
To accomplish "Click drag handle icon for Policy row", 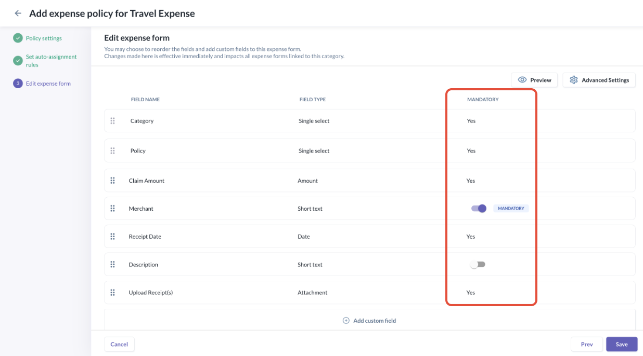I will click(112, 151).
